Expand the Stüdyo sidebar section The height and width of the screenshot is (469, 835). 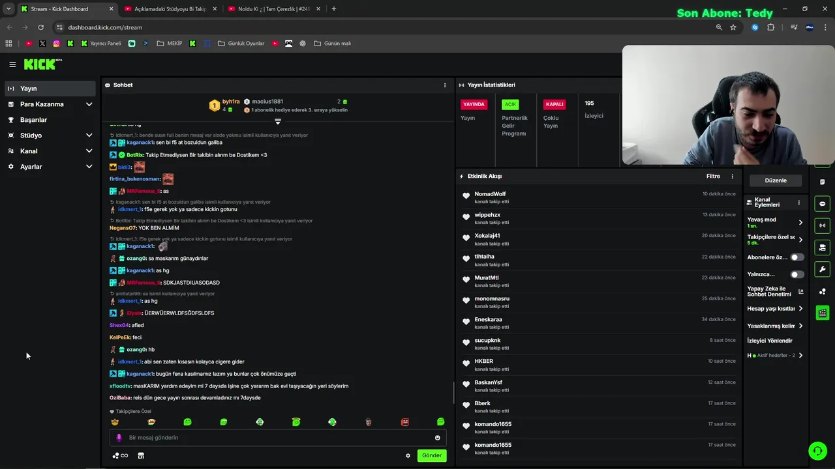[x=51, y=135]
